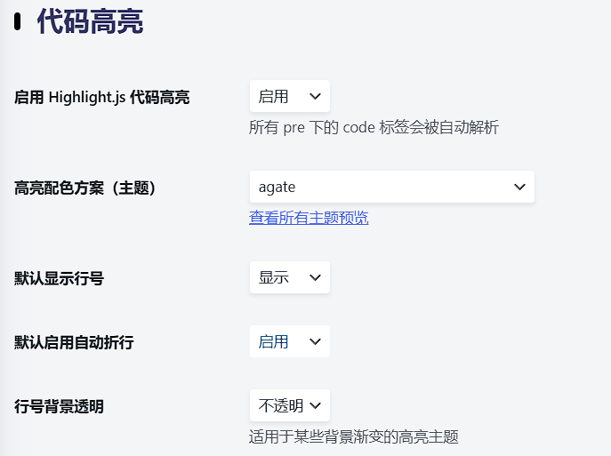Screen dimensions: 611x456
Task: Click the 行号背景透明 label
Action: pos(60,406)
